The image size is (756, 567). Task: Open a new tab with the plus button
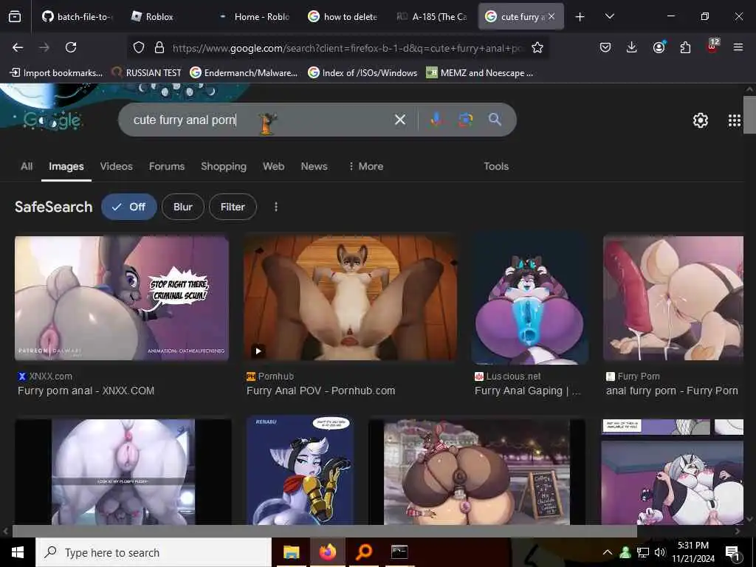(580, 17)
